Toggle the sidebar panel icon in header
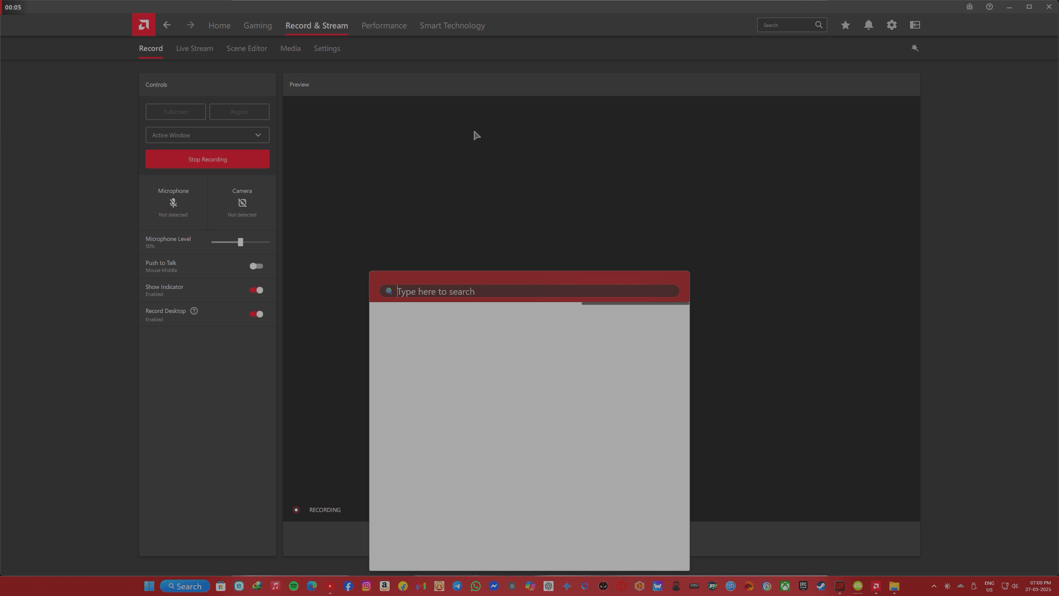Image resolution: width=1059 pixels, height=596 pixels. click(915, 25)
